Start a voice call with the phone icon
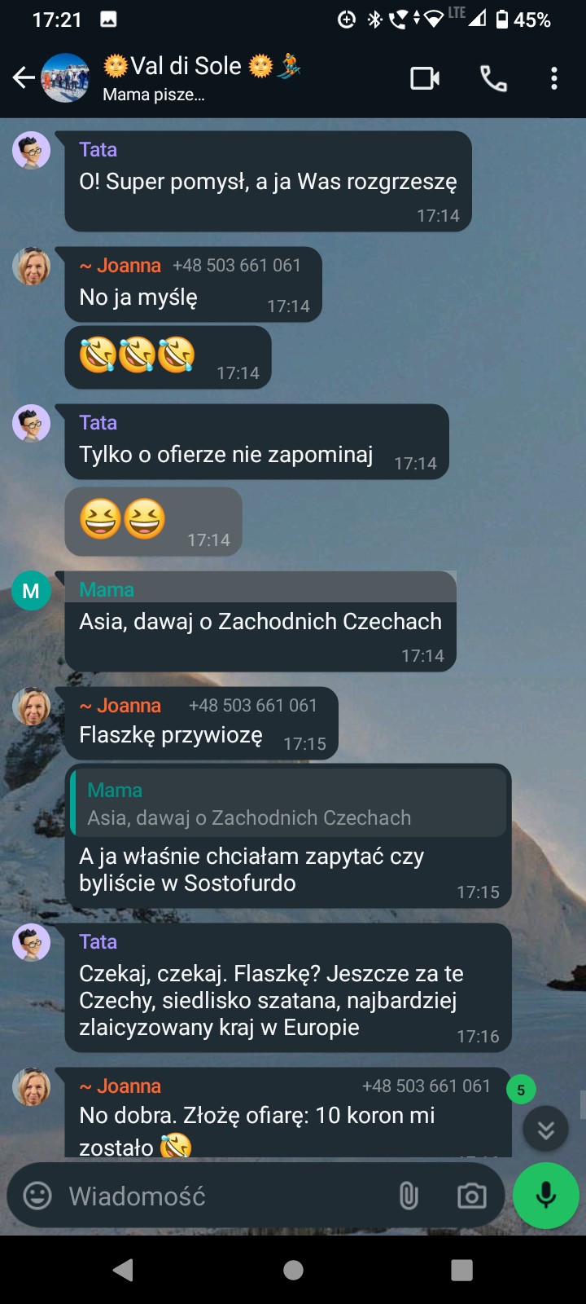 click(493, 78)
